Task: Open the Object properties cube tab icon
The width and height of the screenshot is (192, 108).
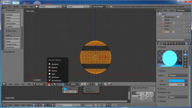Action: coord(175,43)
